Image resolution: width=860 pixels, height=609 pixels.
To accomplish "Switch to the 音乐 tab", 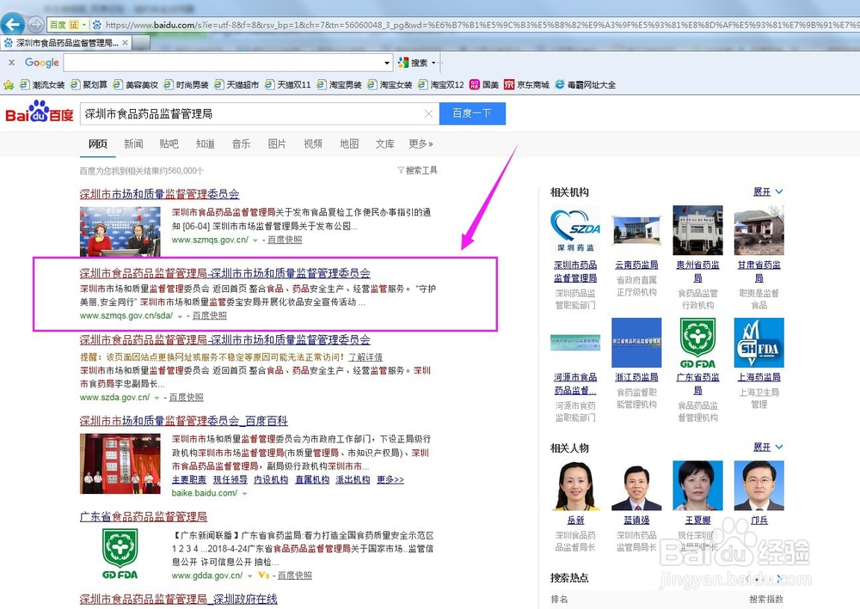I will tap(241, 143).
